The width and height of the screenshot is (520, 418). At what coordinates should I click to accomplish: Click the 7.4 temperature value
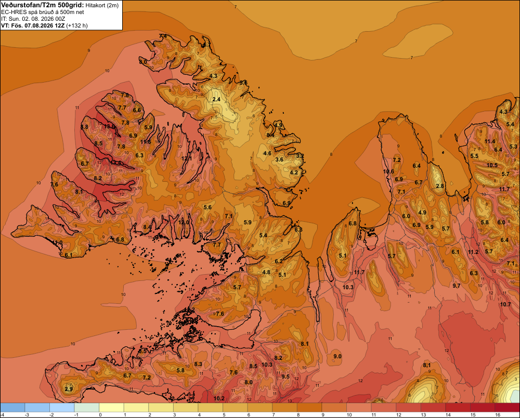(163, 36)
